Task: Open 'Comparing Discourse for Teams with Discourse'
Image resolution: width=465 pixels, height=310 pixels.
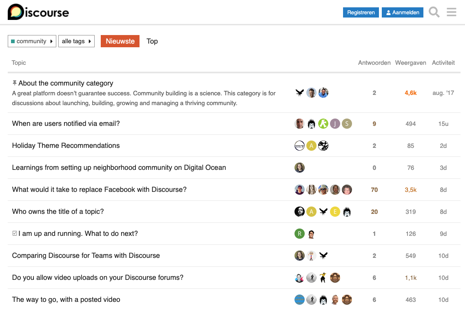Action: pos(86,255)
